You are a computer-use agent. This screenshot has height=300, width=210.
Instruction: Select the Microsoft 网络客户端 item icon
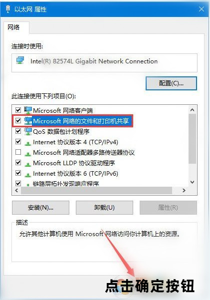(x=28, y=110)
